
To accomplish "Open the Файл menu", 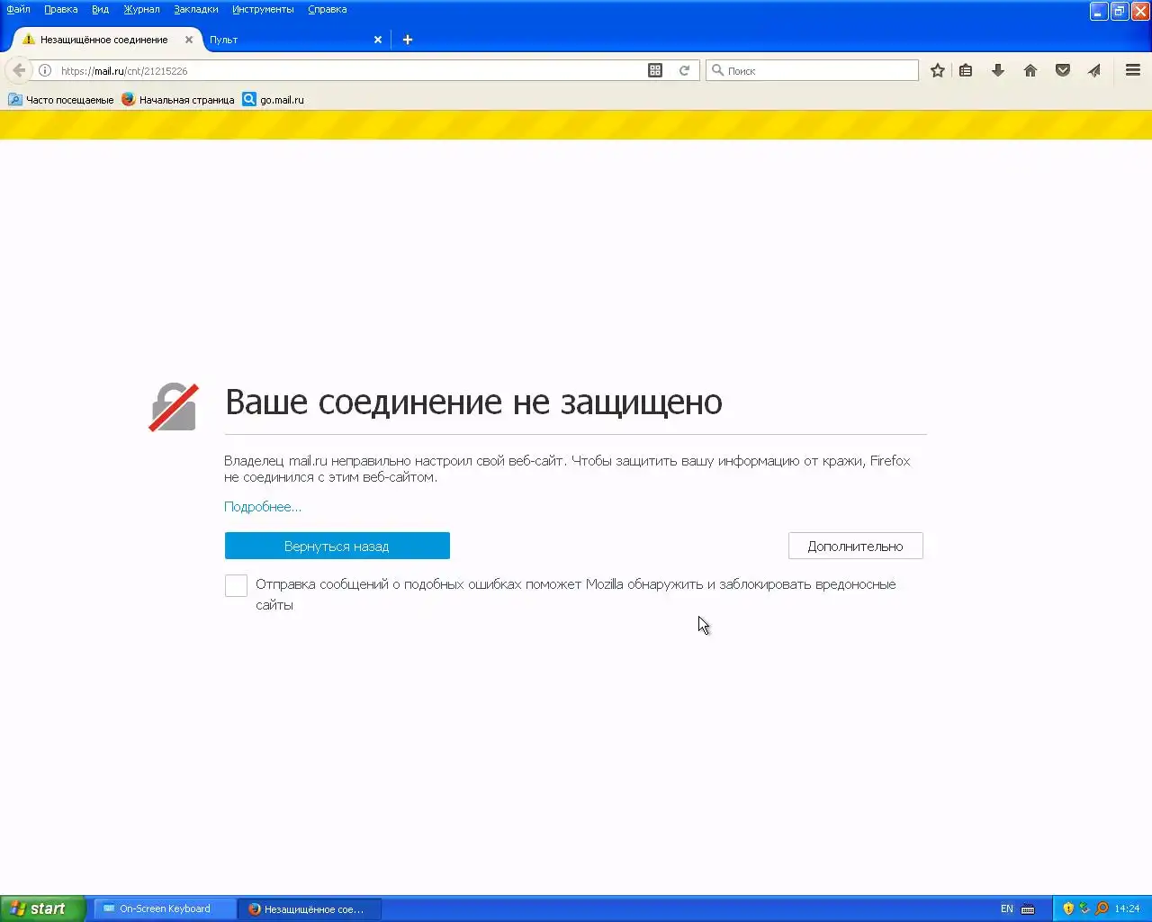I will [18, 9].
